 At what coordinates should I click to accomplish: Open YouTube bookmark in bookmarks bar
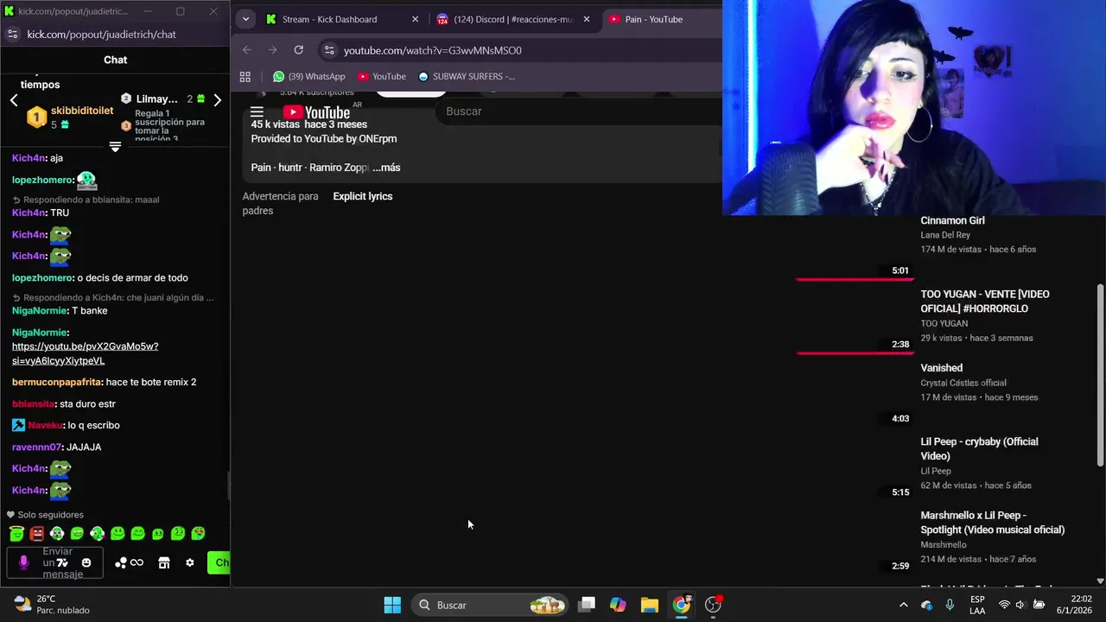(x=381, y=76)
